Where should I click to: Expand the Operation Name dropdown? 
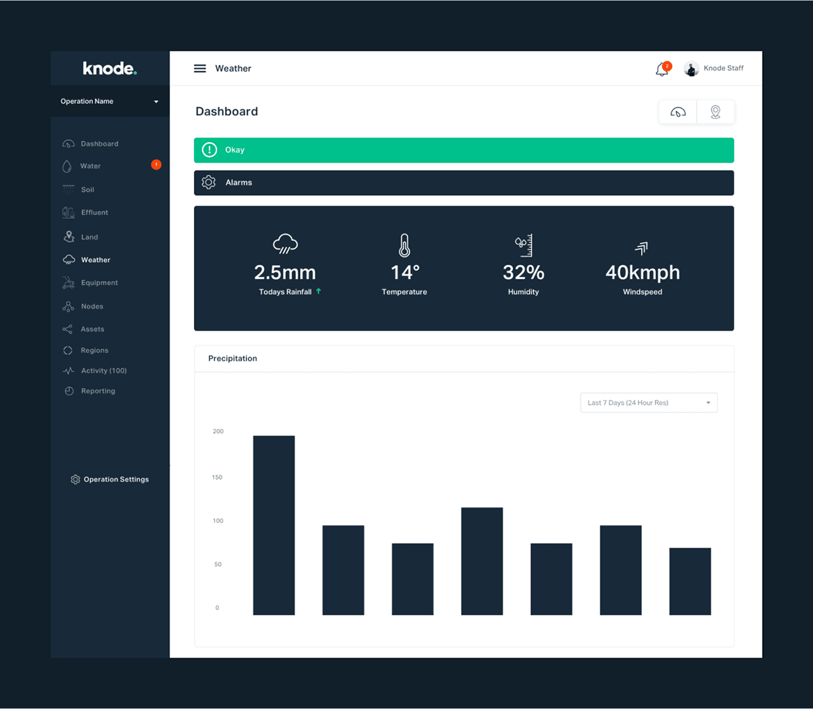(156, 101)
